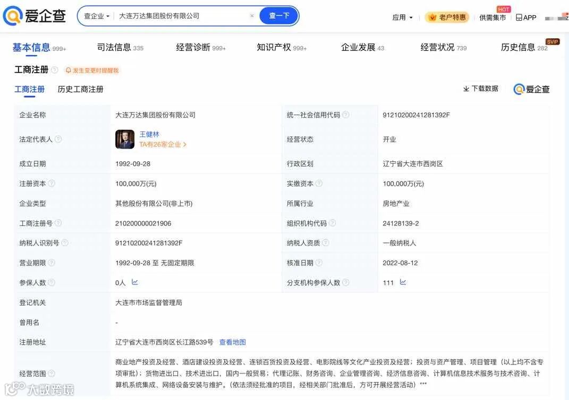Expand the 应用 dropdown menu
Viewport: 569px width, 400px height.
click(402, 18)
